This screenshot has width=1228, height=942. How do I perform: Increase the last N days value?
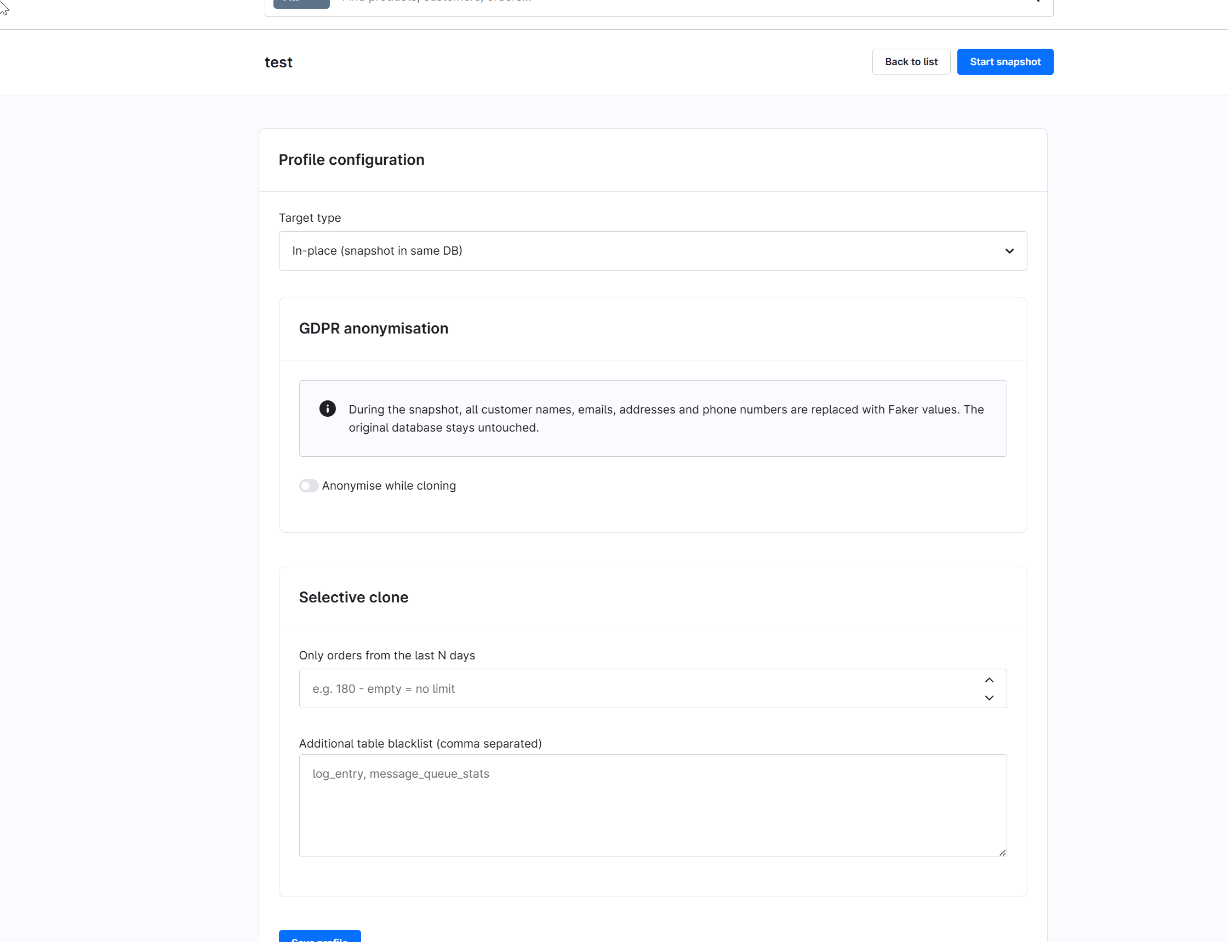click(989, 680)
